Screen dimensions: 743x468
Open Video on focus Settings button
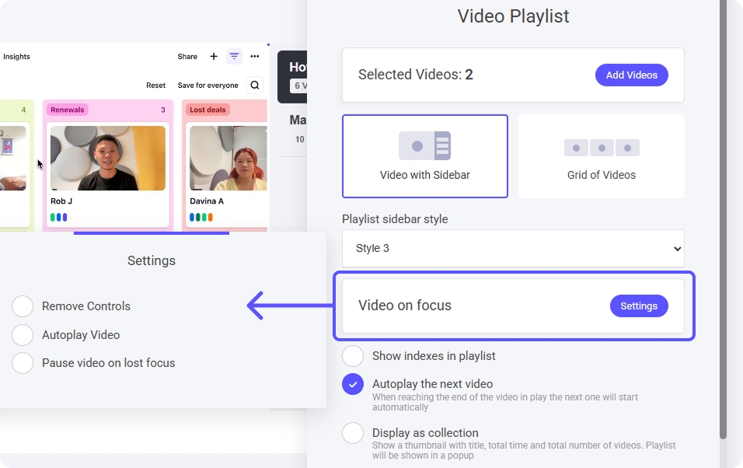pyautogui.click(x=638, y=306)
